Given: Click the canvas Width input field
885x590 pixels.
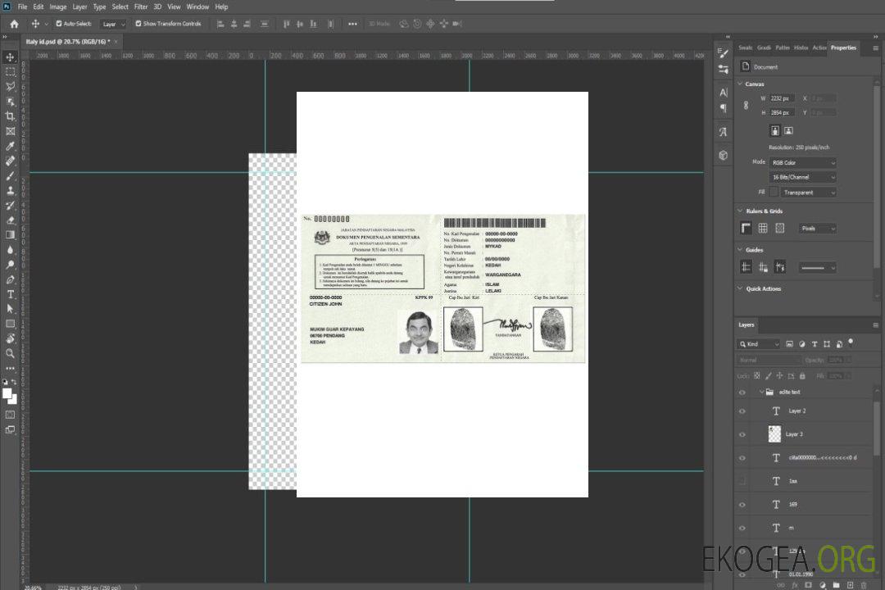Looking at the screenshot, I should click(782, 98).
